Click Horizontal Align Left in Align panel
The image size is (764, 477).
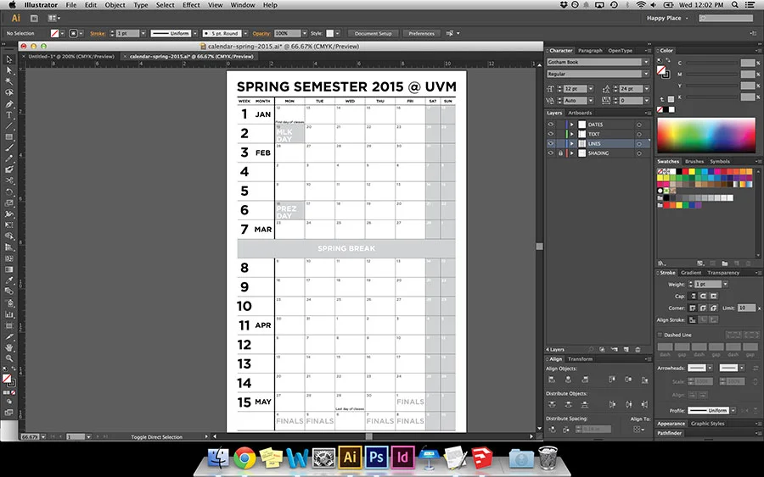click(x=552, y=380)
